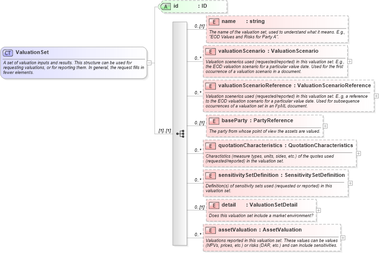Viewport: 379px width, 254px height.
Task: Select the name : string label
Action: tap(243, 21)
